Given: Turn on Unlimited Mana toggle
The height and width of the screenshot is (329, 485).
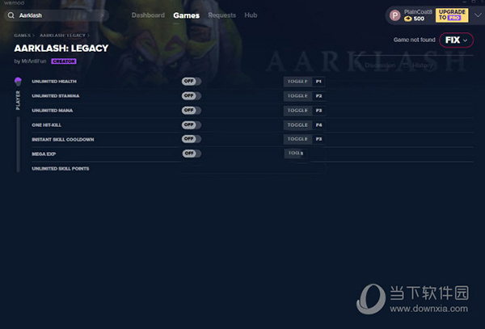Looking at the screenshot, I should pos(191,111).
